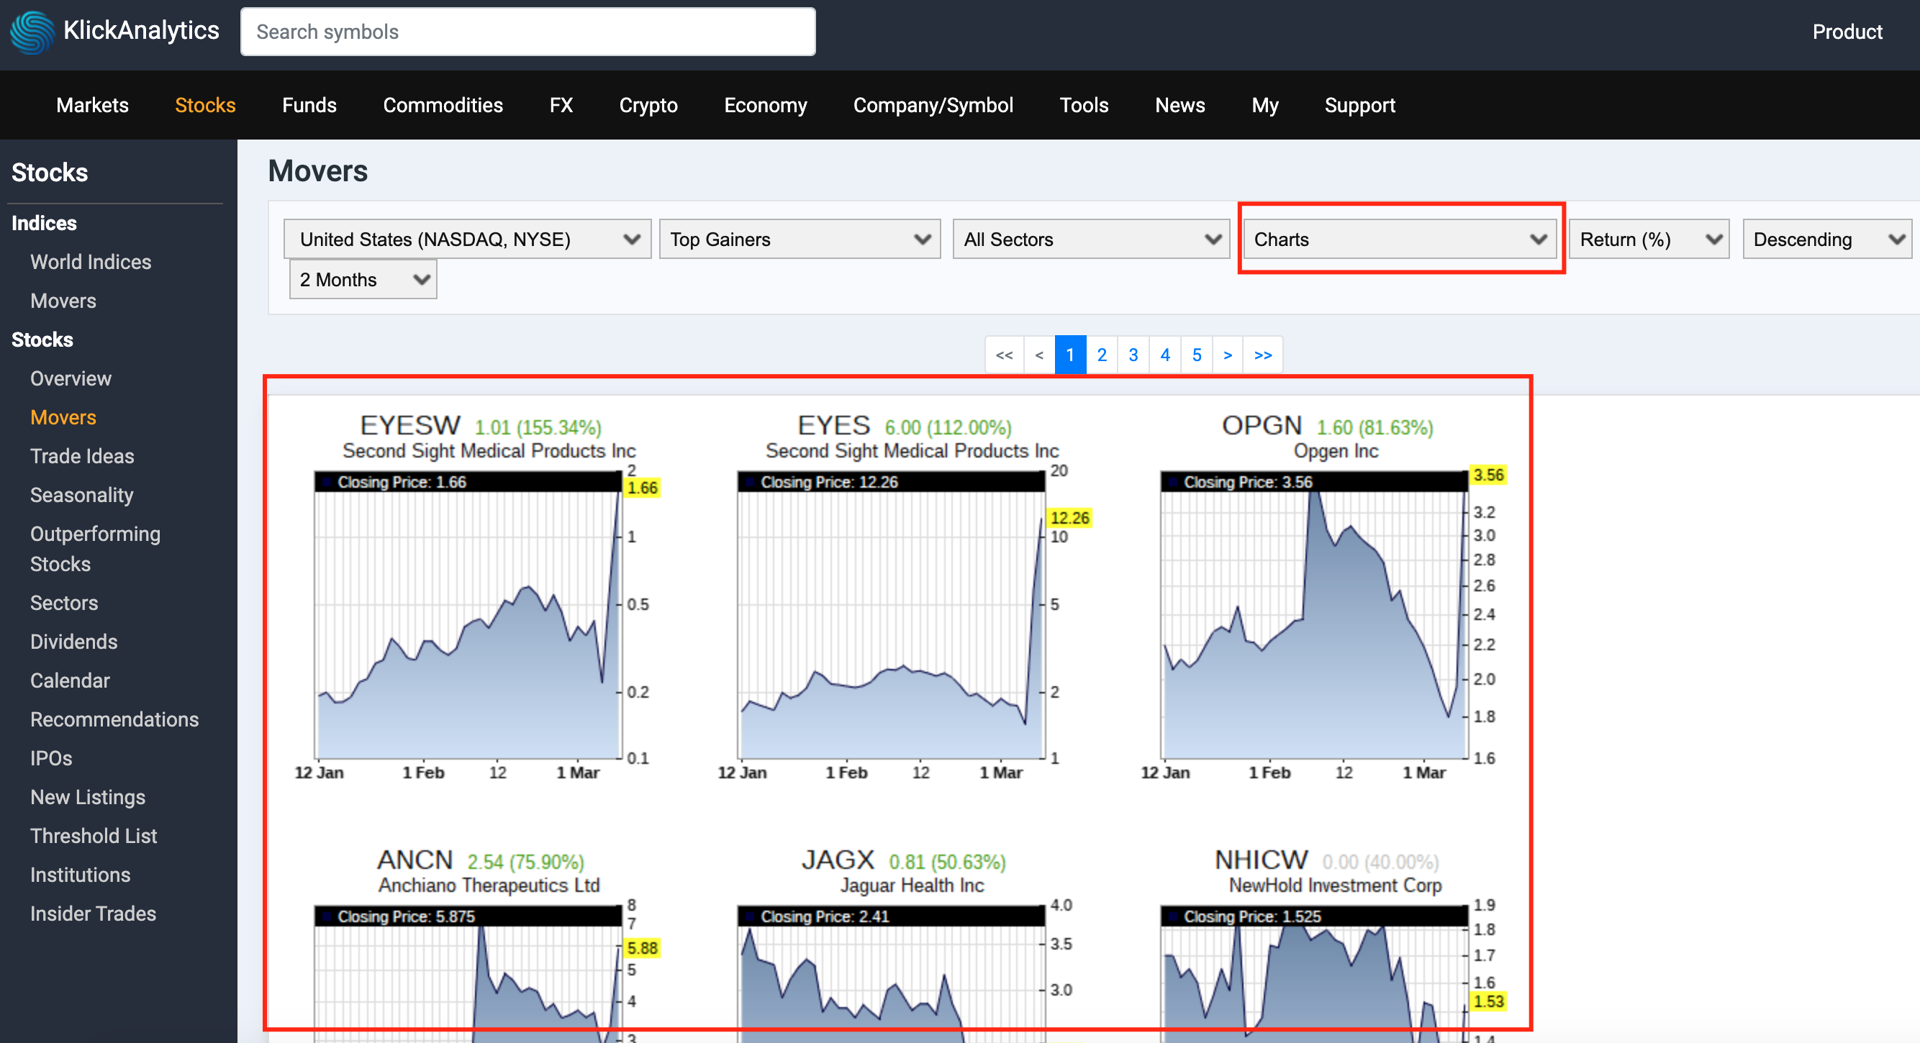The height and width of the screenshot is (1043, 1920).
Task: Open the Support menu
Action: coord(1359,105)
